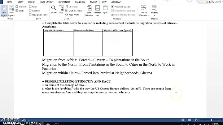
Task: Click empty cell under Migration to the North
Action: click(x=88, y=44)
